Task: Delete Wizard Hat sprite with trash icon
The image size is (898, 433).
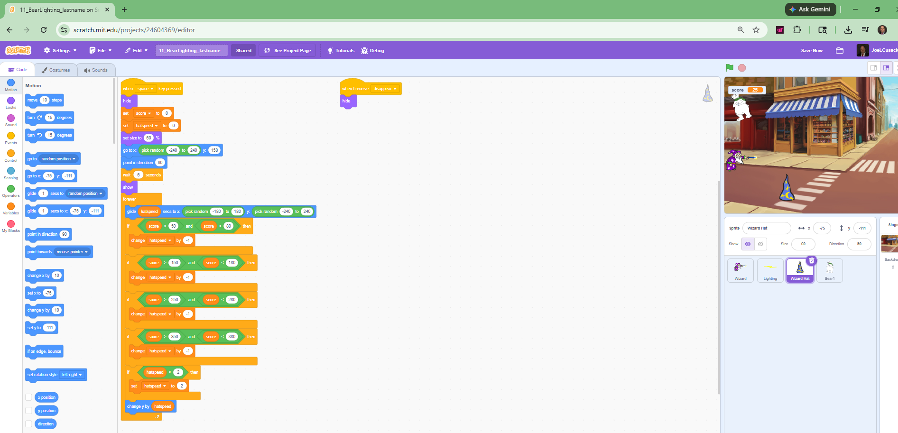Action: 812,261
